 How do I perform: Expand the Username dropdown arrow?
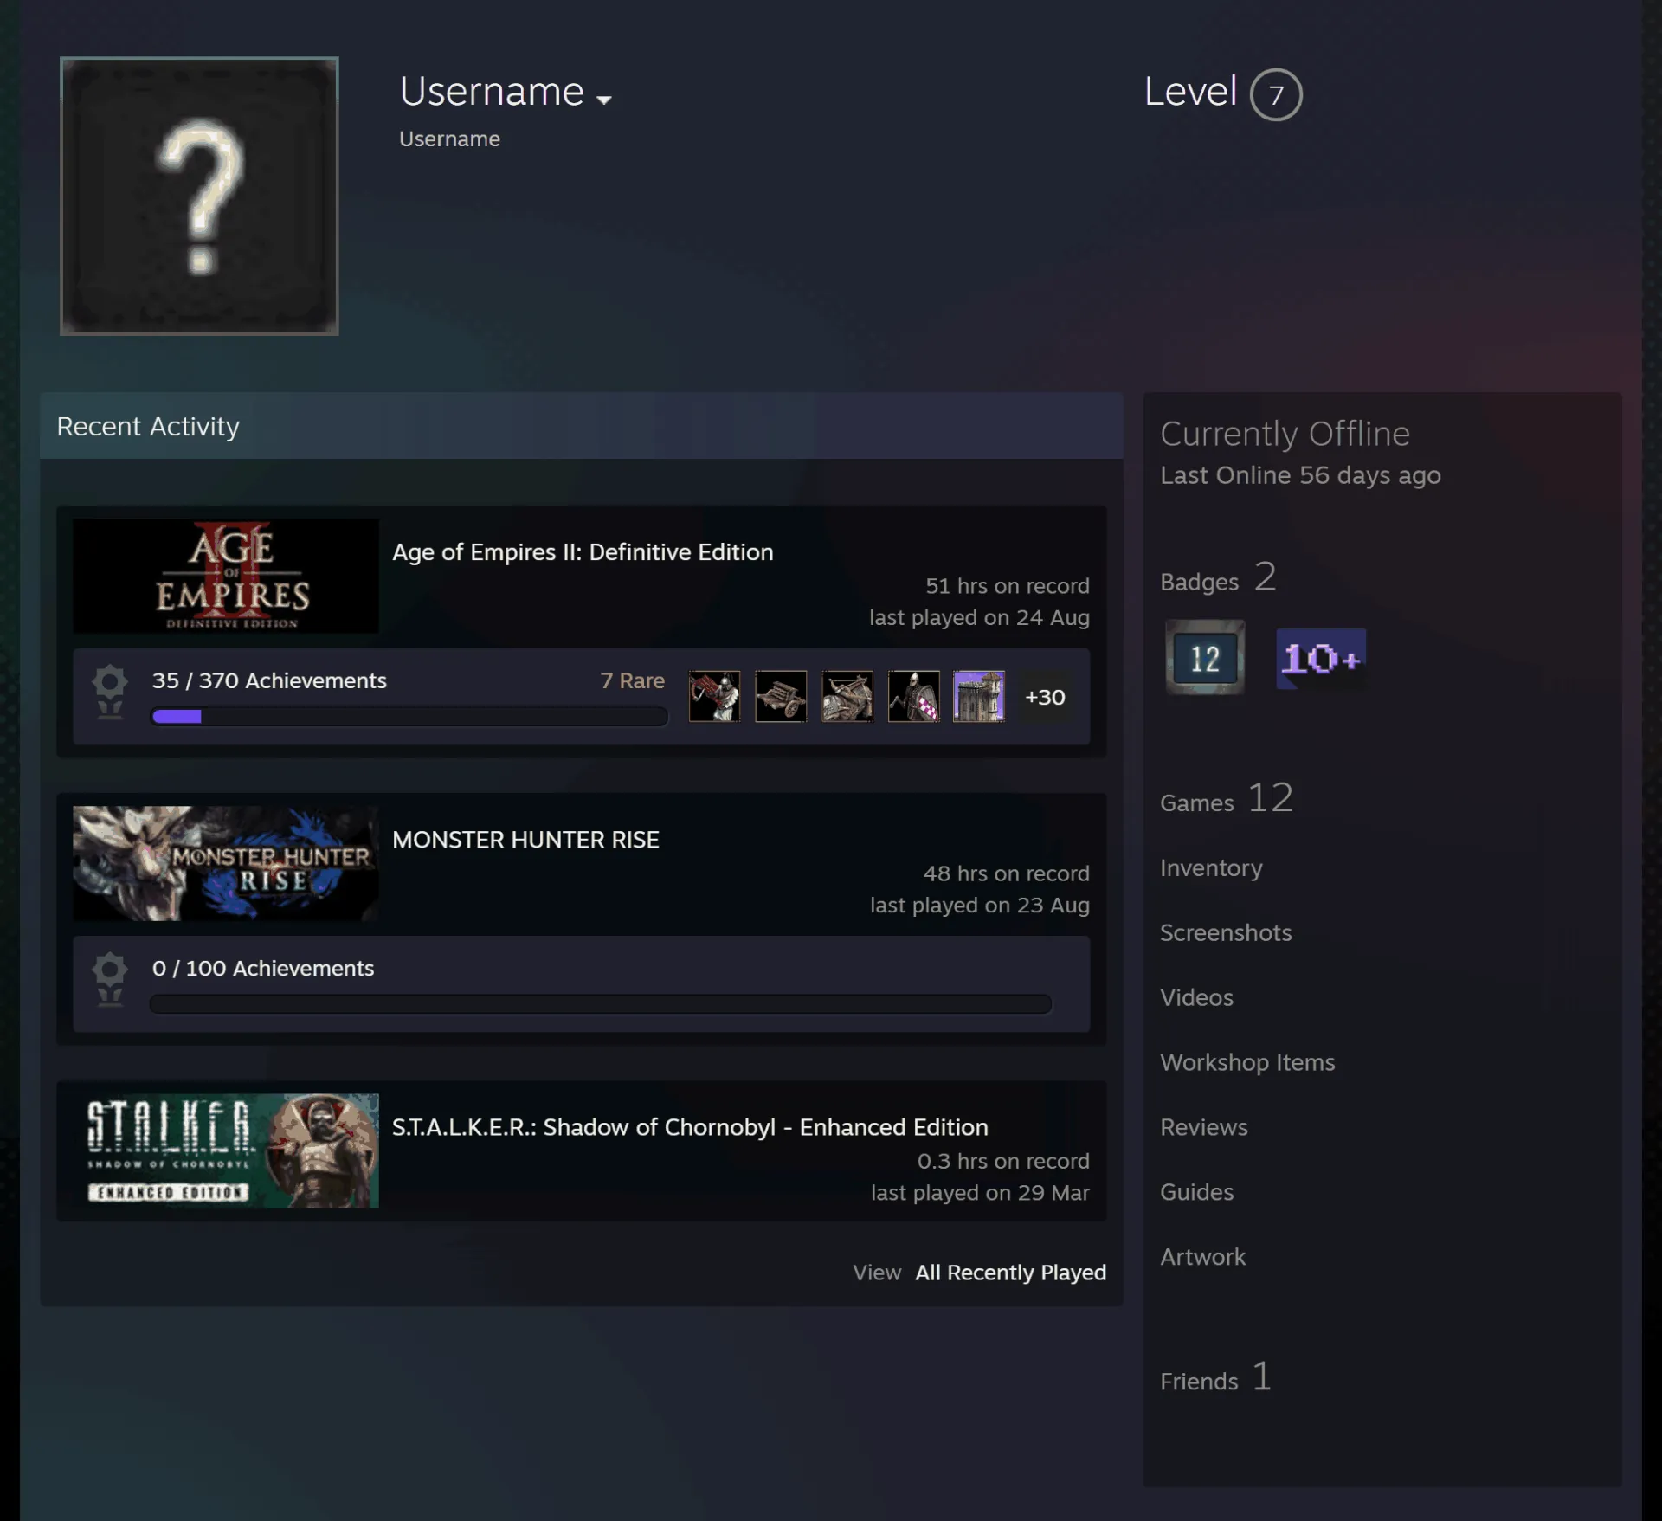[x=604, y=100]
